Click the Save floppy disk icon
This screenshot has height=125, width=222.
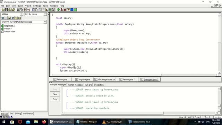click(x=7, y=10)
